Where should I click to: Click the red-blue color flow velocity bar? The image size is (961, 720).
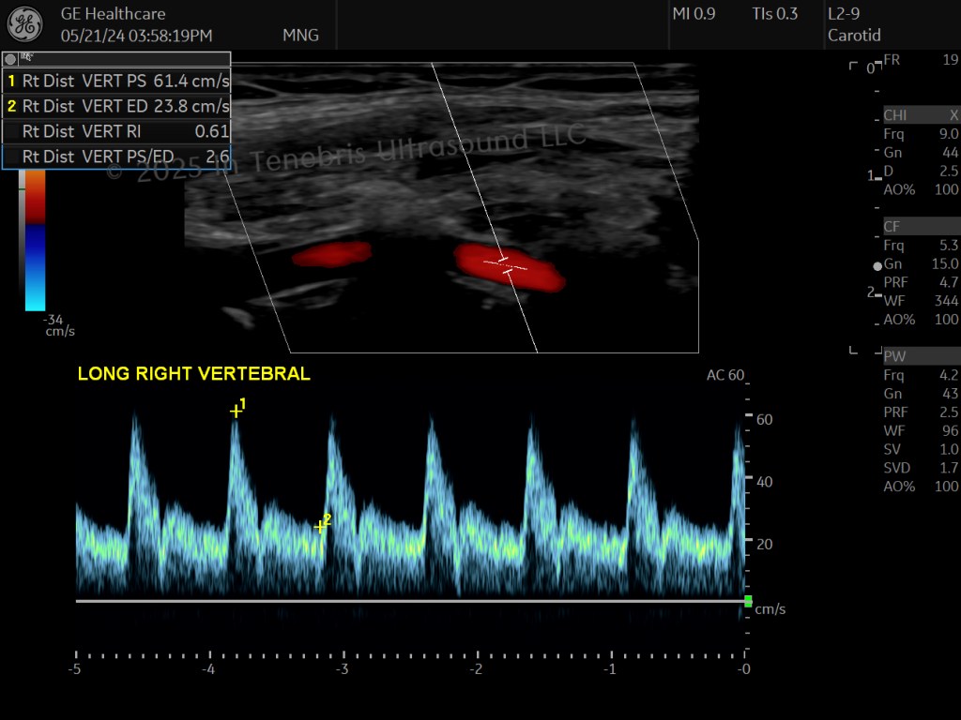35,240
